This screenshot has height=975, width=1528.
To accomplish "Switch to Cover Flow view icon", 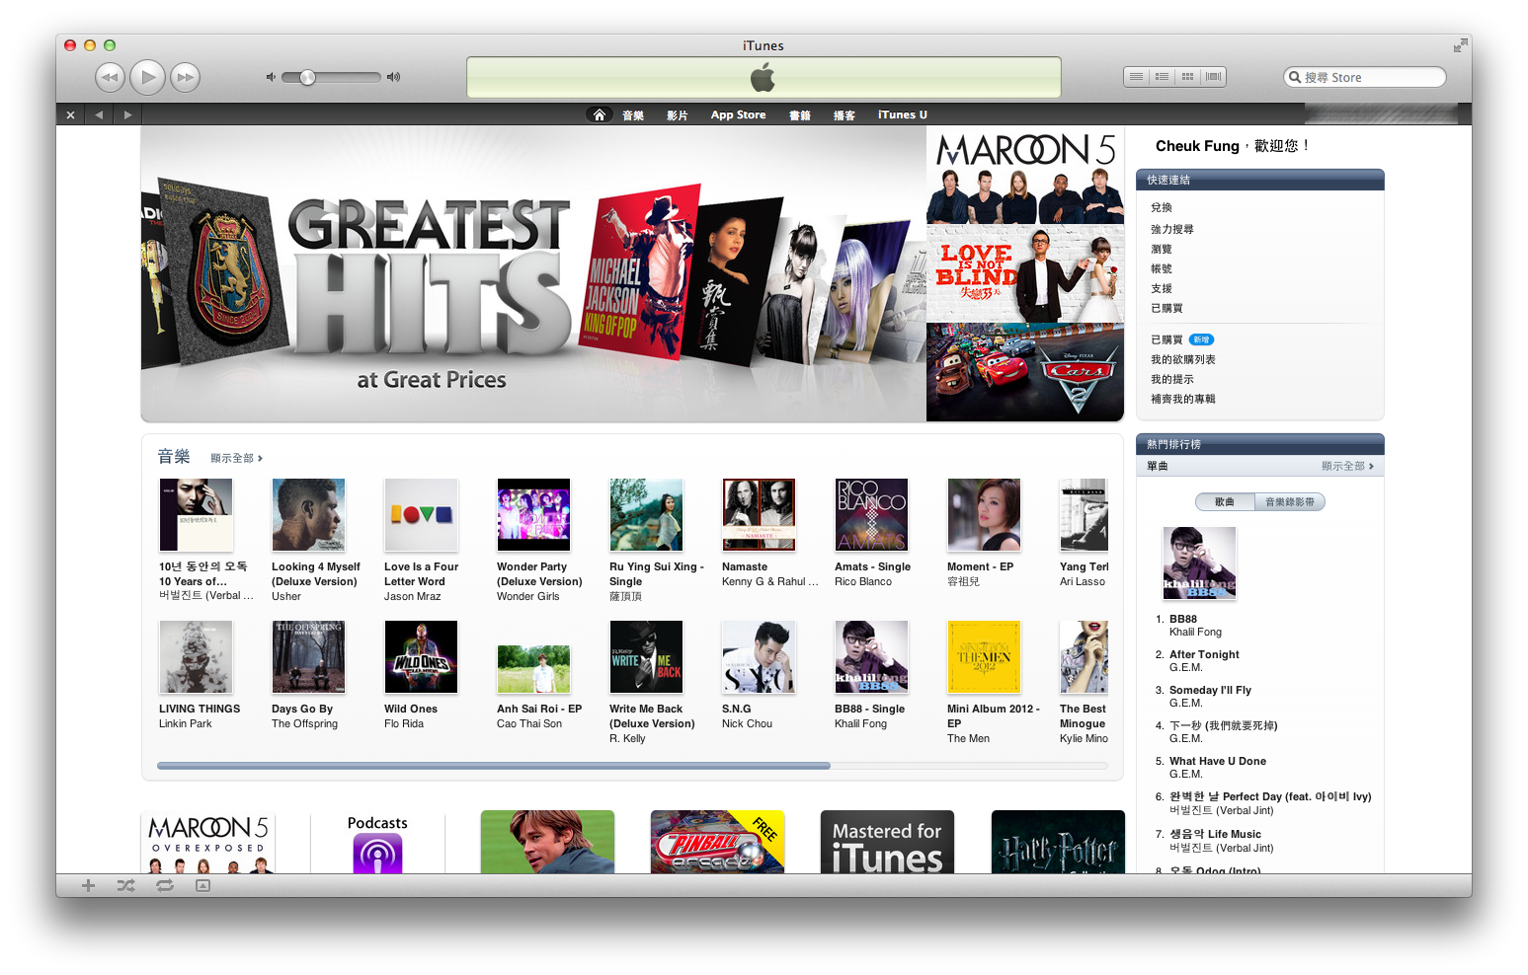I will click(1213, 77).
